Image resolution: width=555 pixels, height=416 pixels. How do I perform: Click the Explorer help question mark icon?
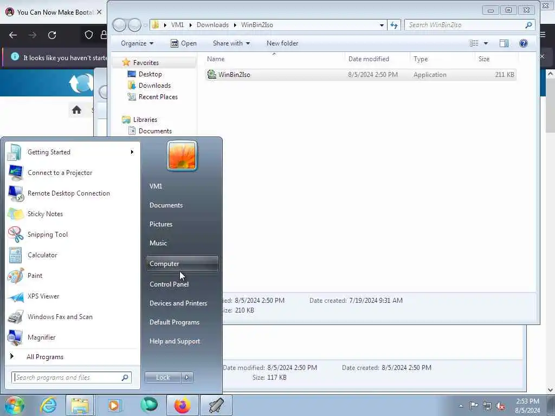click(x=523, y=43)
